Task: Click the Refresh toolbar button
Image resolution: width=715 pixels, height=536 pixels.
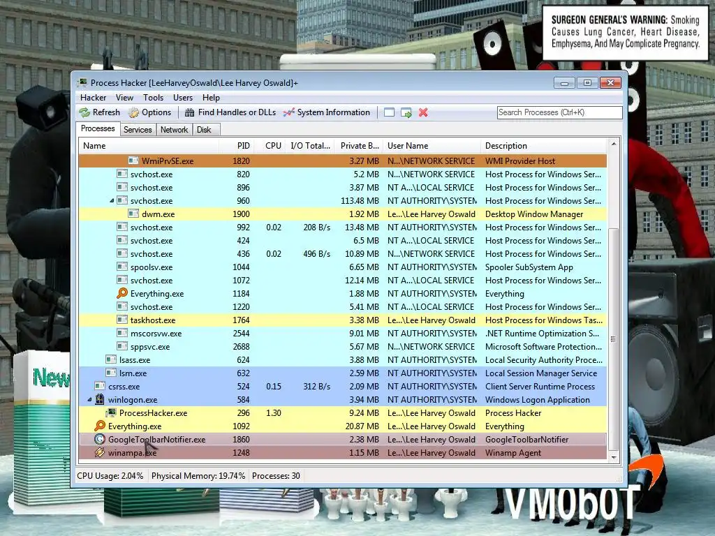Action: [99, 112]
